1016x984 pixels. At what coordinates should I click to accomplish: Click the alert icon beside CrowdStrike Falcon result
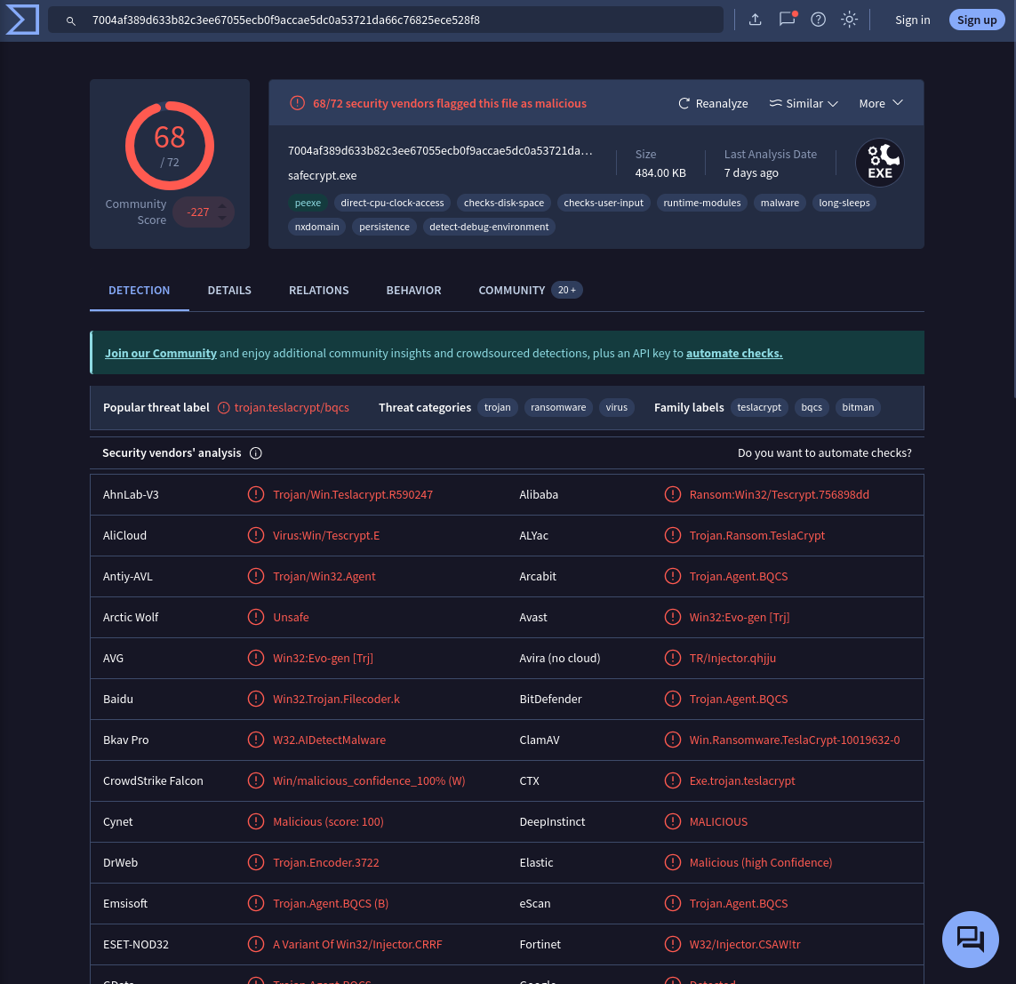[256, 780]
